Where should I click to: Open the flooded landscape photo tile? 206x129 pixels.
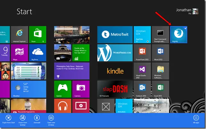pos(151,106)
